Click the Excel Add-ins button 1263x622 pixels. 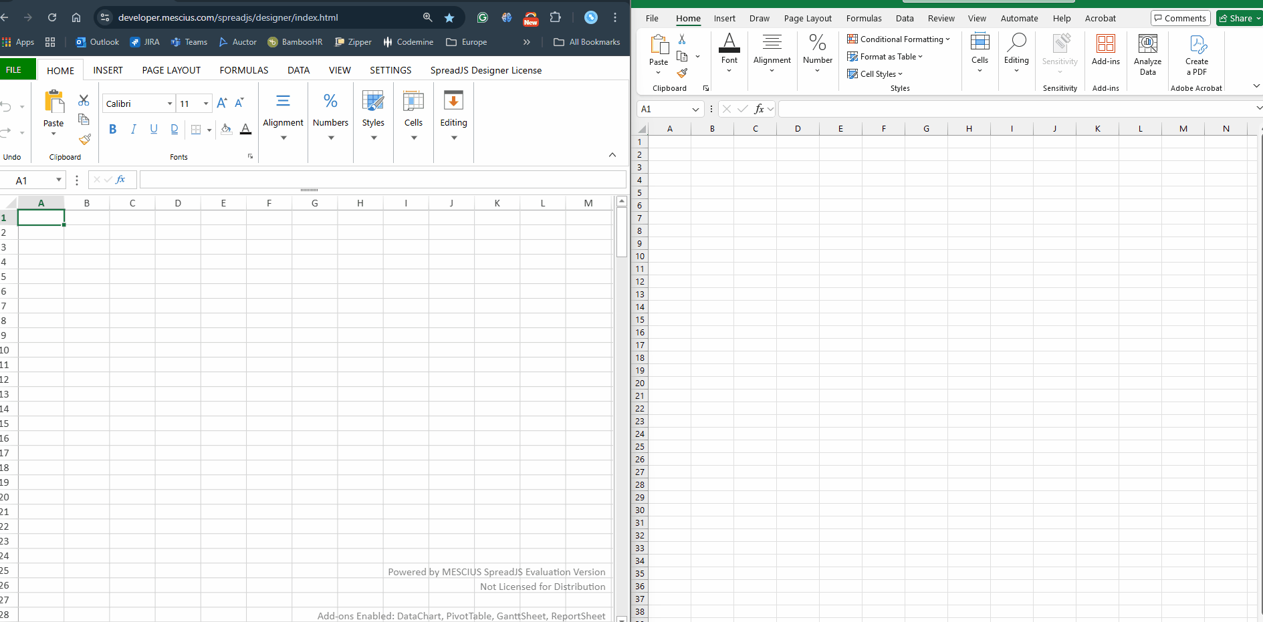coord(1106,49)
